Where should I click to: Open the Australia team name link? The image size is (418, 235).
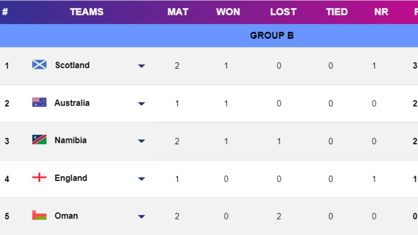72,103
